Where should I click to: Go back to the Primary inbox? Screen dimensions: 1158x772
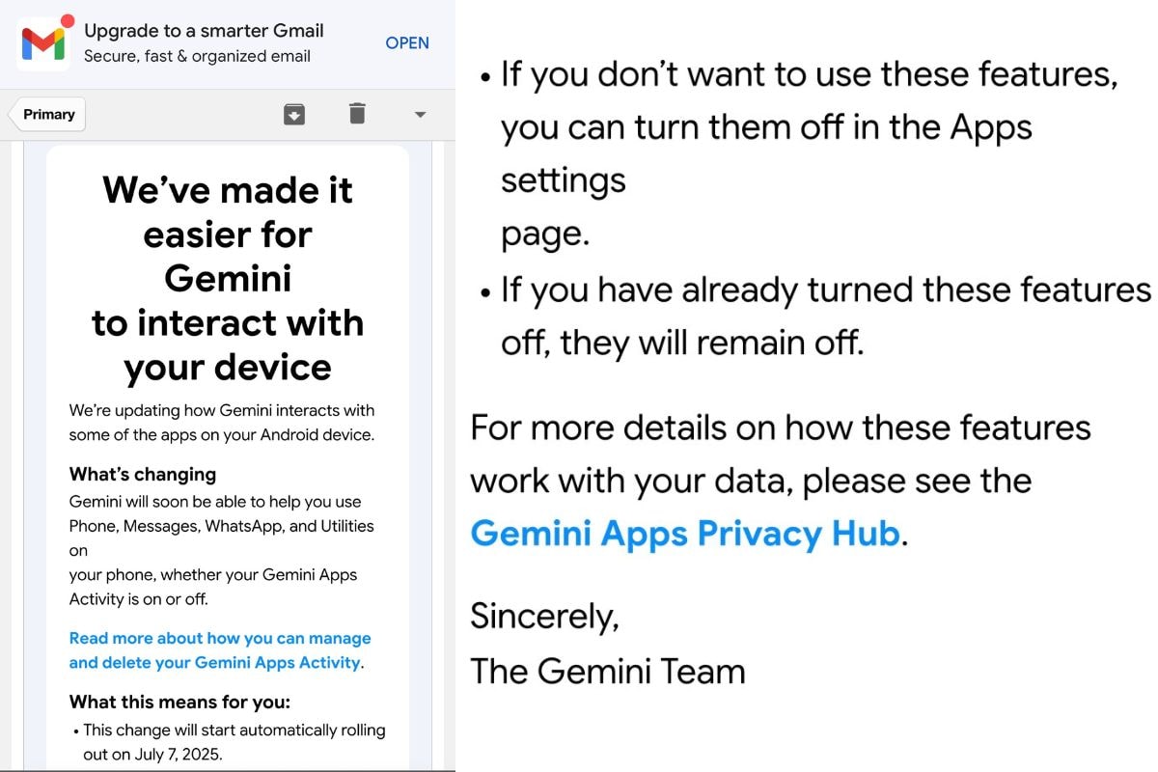click(47, 114)
